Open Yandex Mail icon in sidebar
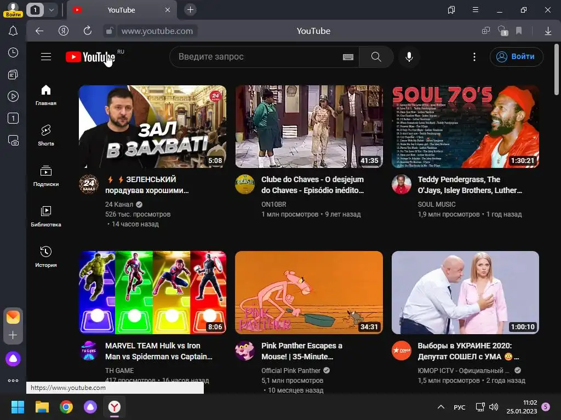This screenshot has height=420, width=561. click(13, 317)
